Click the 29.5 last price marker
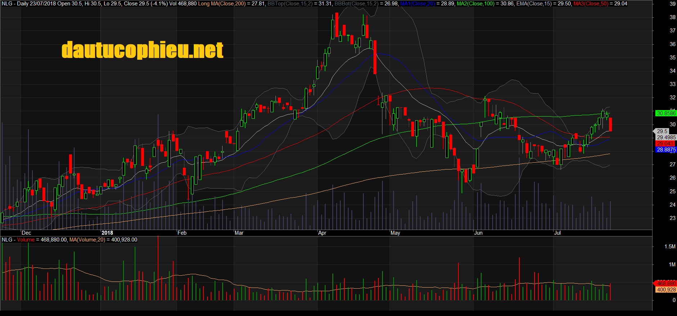 662,131
